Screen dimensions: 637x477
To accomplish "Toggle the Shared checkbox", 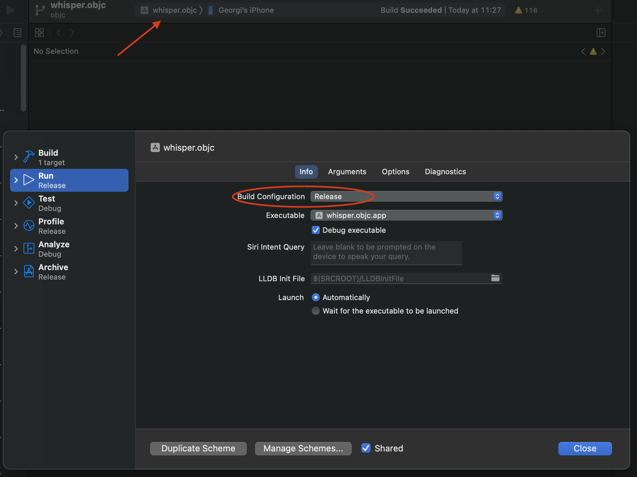I will coord(366,448).
